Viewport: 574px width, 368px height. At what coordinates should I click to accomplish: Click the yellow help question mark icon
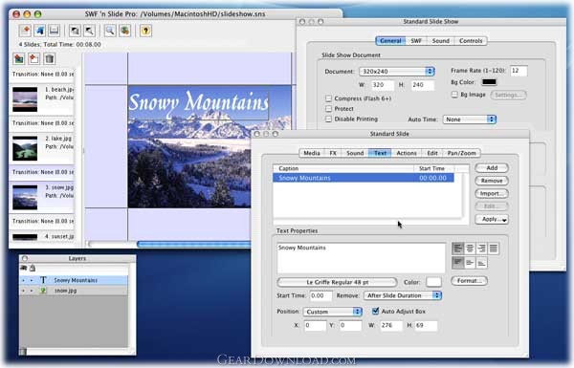coord(145,31)
